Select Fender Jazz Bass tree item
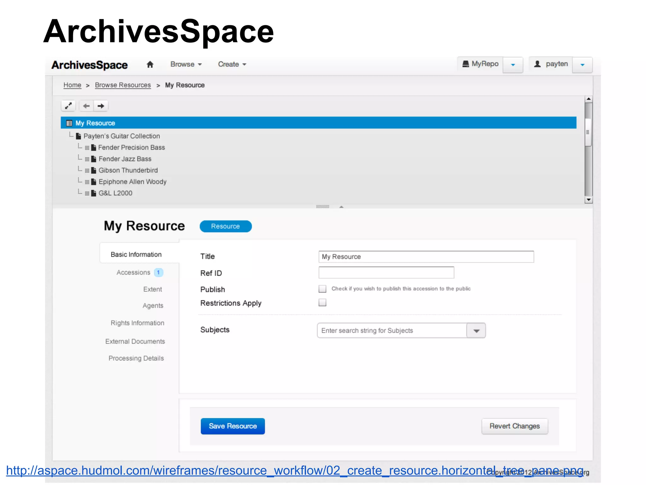This screenshot has width=646, height=485. pyautogui.click(x=125, y=159)
